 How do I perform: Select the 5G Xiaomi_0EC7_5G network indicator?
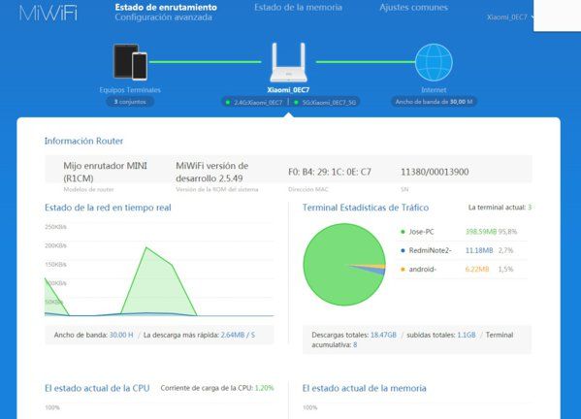point(325,102)
